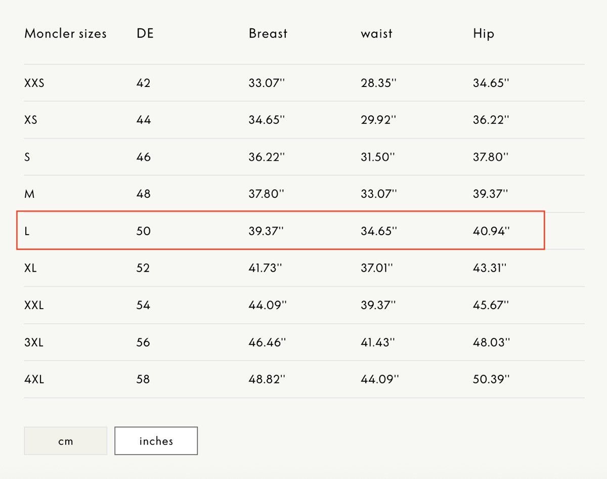Click DE size 44
Viewport: 607px width, 479px height.
[x=144, y=120]
